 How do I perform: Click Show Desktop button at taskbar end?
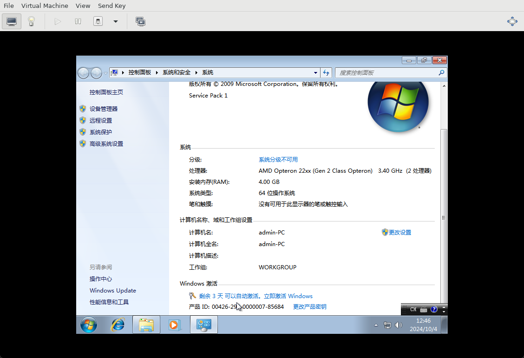pos(445,325)
